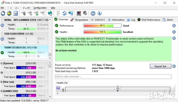Click the globe over drive toolbar icon
This screenshot has width=178, height=103.
[50, 13]
